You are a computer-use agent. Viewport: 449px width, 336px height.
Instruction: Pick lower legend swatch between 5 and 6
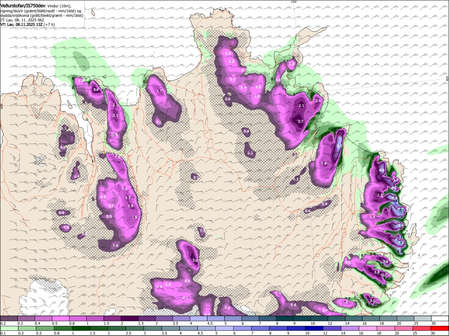(224, 328)
